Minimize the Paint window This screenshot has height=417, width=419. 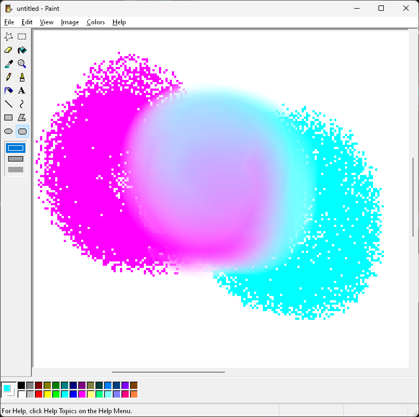point(357,8)
